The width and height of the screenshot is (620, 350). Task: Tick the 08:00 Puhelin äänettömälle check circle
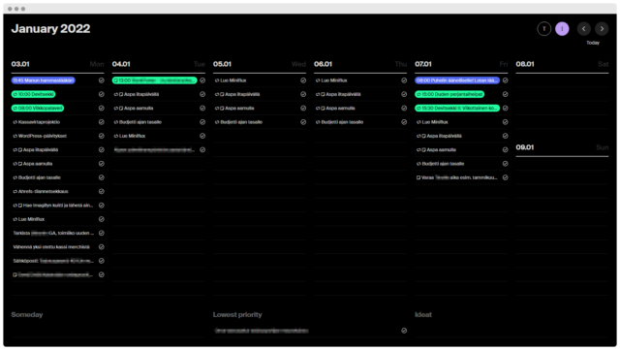[505, 80]
